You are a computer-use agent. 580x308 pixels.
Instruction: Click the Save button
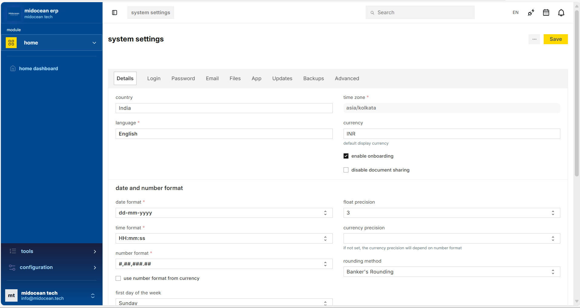555,39
